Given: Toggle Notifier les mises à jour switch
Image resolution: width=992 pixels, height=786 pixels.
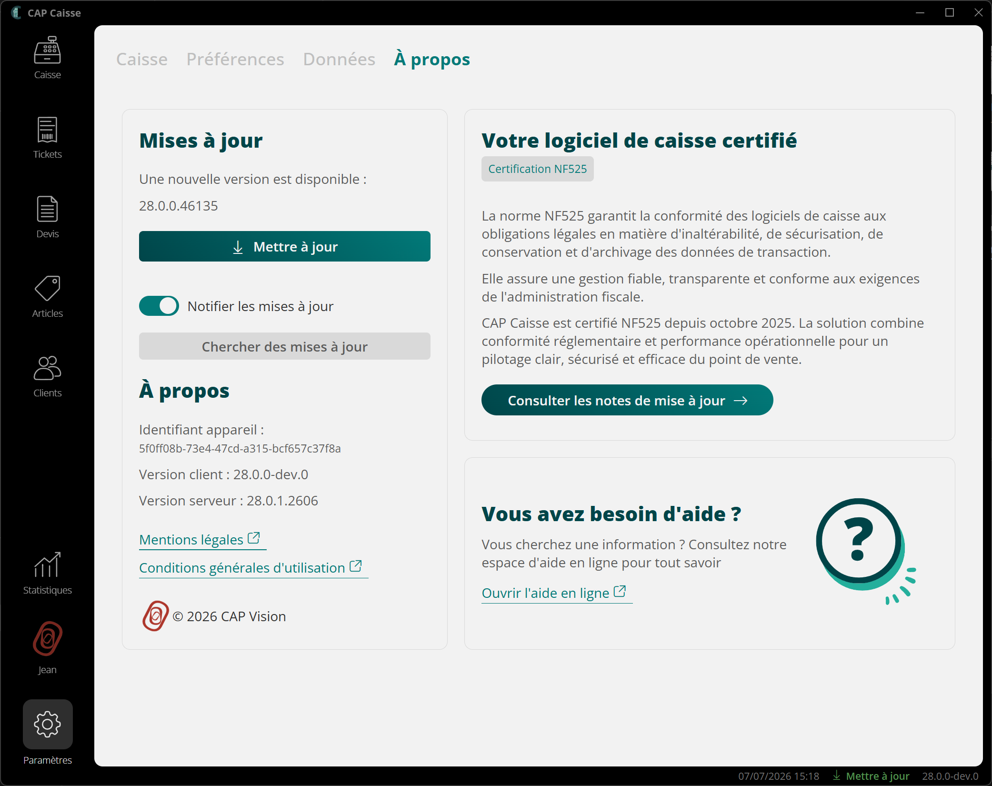Looking at the screenshot, I should coord(159,306).
